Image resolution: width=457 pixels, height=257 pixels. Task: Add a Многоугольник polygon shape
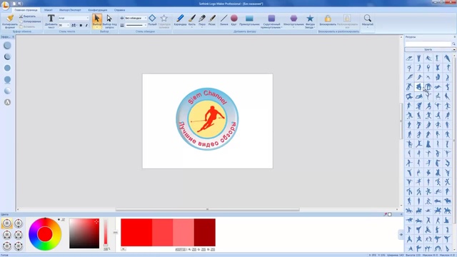[293, 19]
